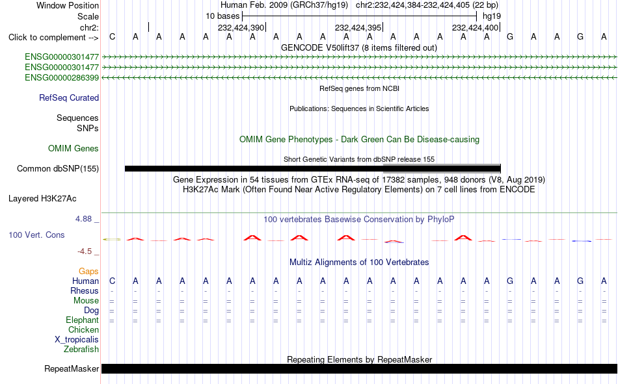Click the SNPs label under Sequences

[x=88, y=128]
